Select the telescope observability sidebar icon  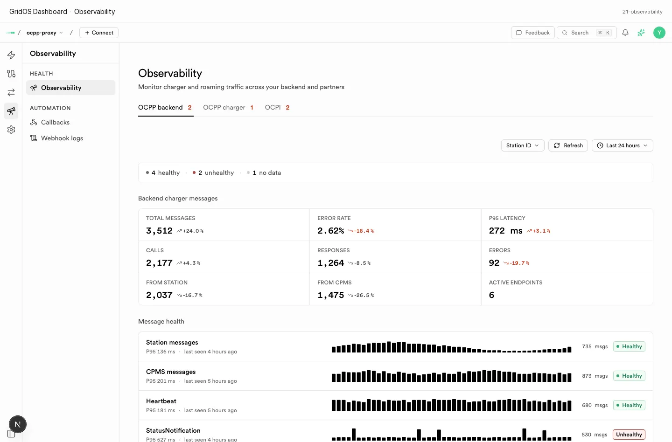tap(11, 111)
